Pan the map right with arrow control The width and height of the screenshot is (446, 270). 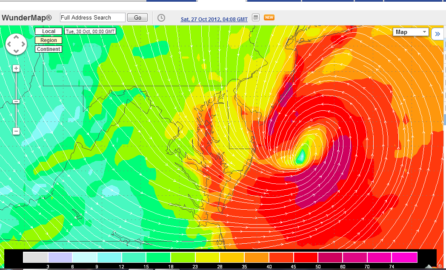[x=23, y=44]
